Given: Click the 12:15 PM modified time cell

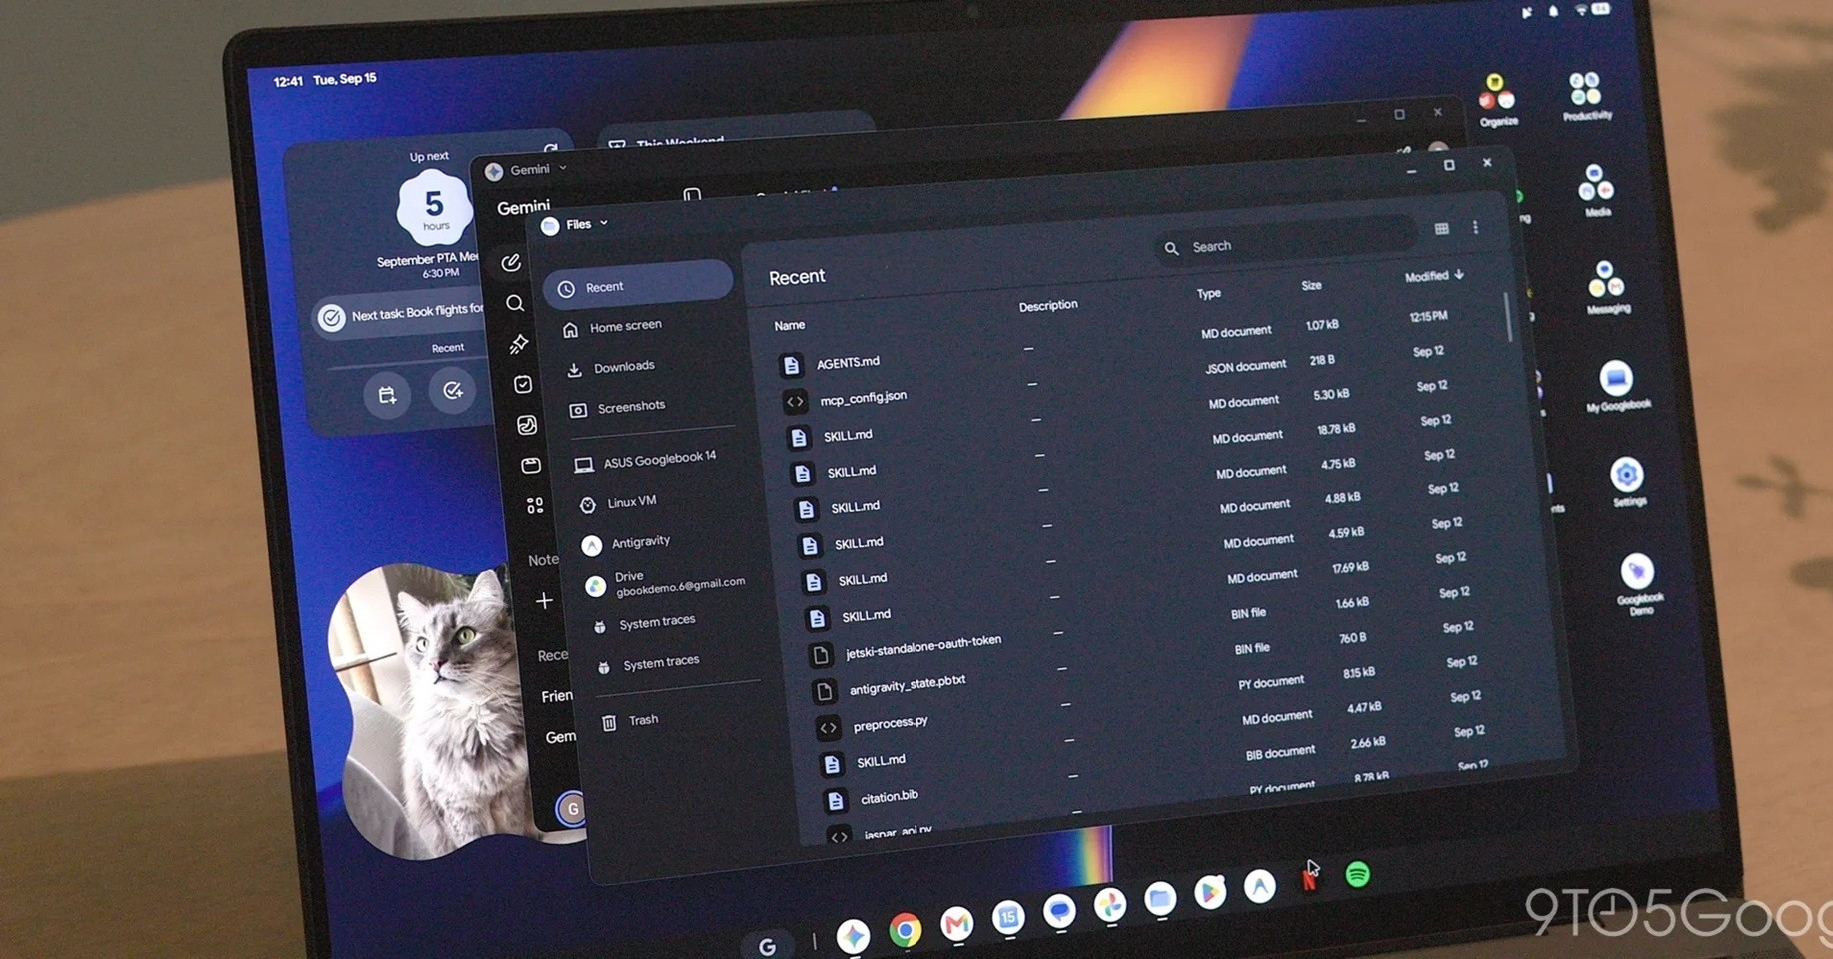Looking at the screenshot, I should [x=1428, y=317].
